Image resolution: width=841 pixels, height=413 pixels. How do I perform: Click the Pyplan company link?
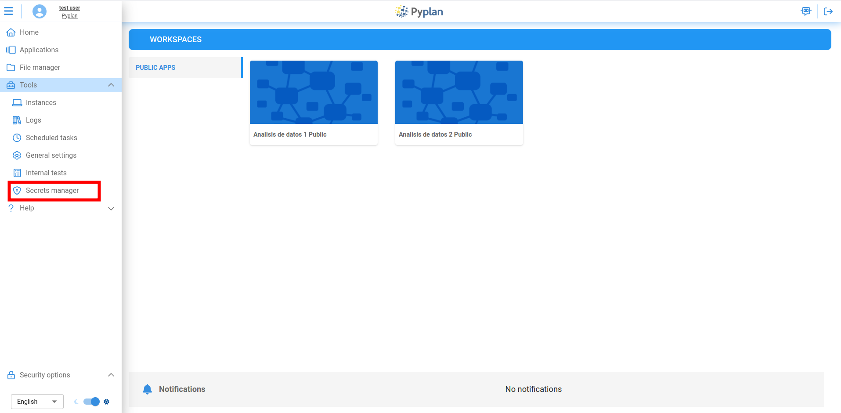[69, 16]
